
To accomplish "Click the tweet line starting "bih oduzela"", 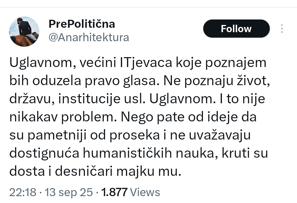I will (x=139, y=82).
